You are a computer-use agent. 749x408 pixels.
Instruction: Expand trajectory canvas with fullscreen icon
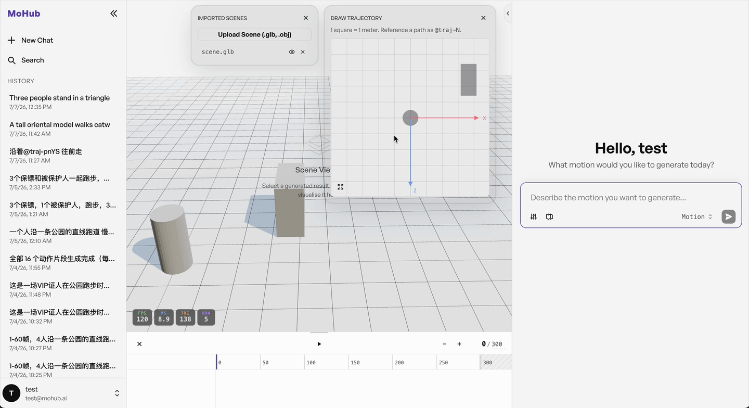[341, 187]
